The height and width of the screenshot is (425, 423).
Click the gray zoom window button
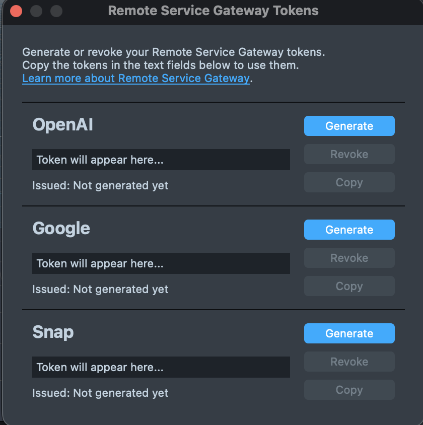[x=56, y=11]
